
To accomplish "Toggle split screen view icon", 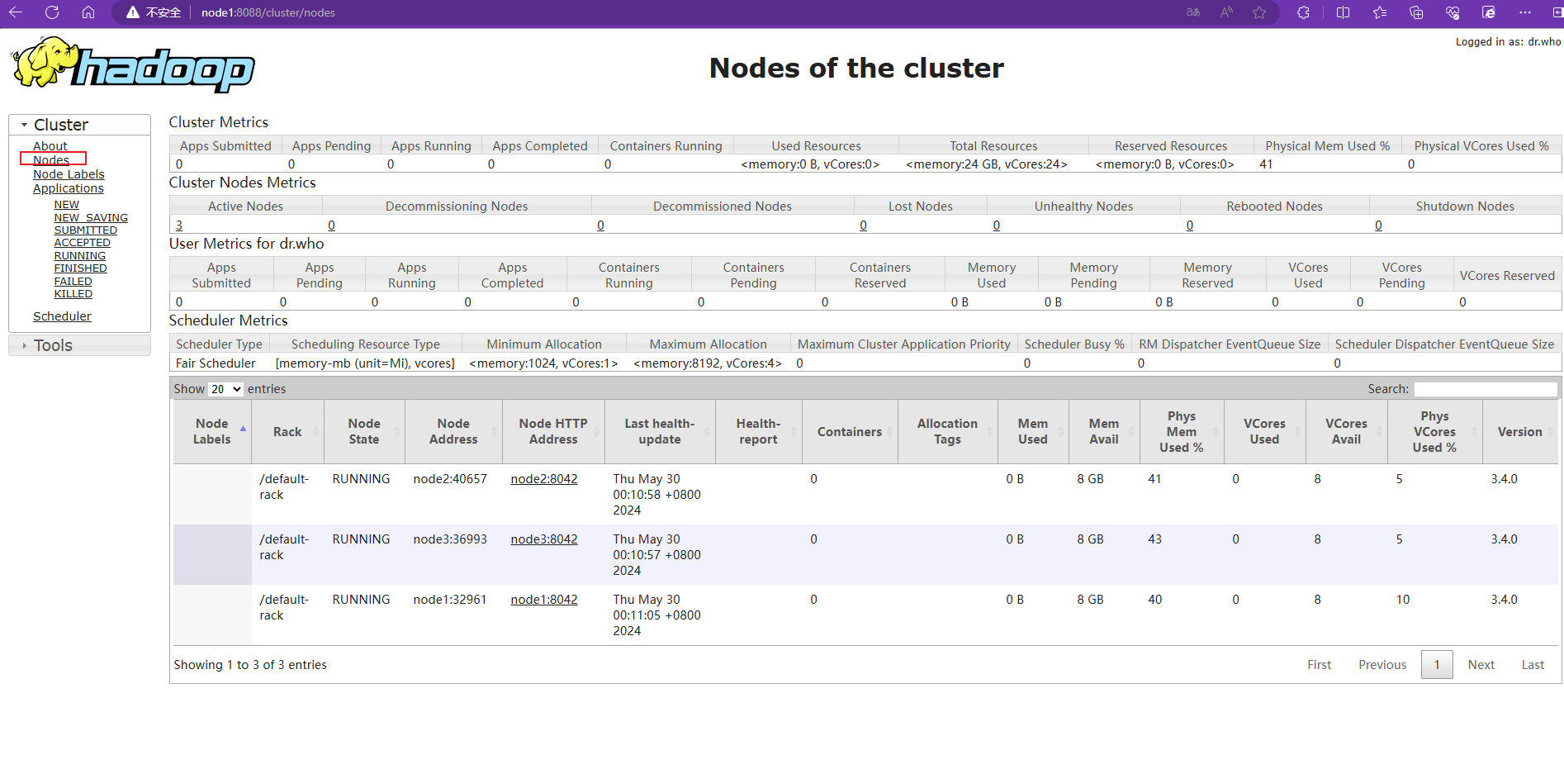I will click(1344, 12).
